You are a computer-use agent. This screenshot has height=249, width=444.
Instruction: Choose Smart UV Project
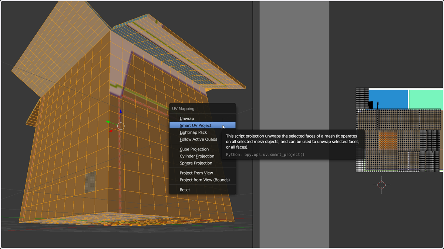202,125
